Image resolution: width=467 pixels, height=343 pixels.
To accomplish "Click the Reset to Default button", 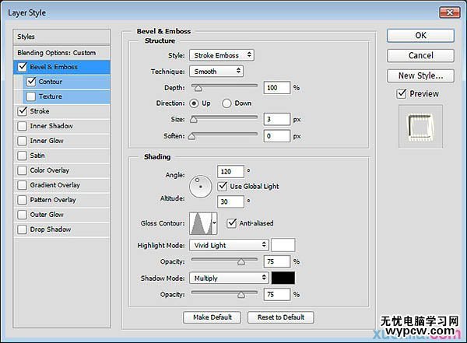I will click(x=281, y=317).
